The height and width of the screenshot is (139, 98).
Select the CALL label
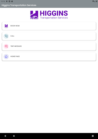coord(12,36)
